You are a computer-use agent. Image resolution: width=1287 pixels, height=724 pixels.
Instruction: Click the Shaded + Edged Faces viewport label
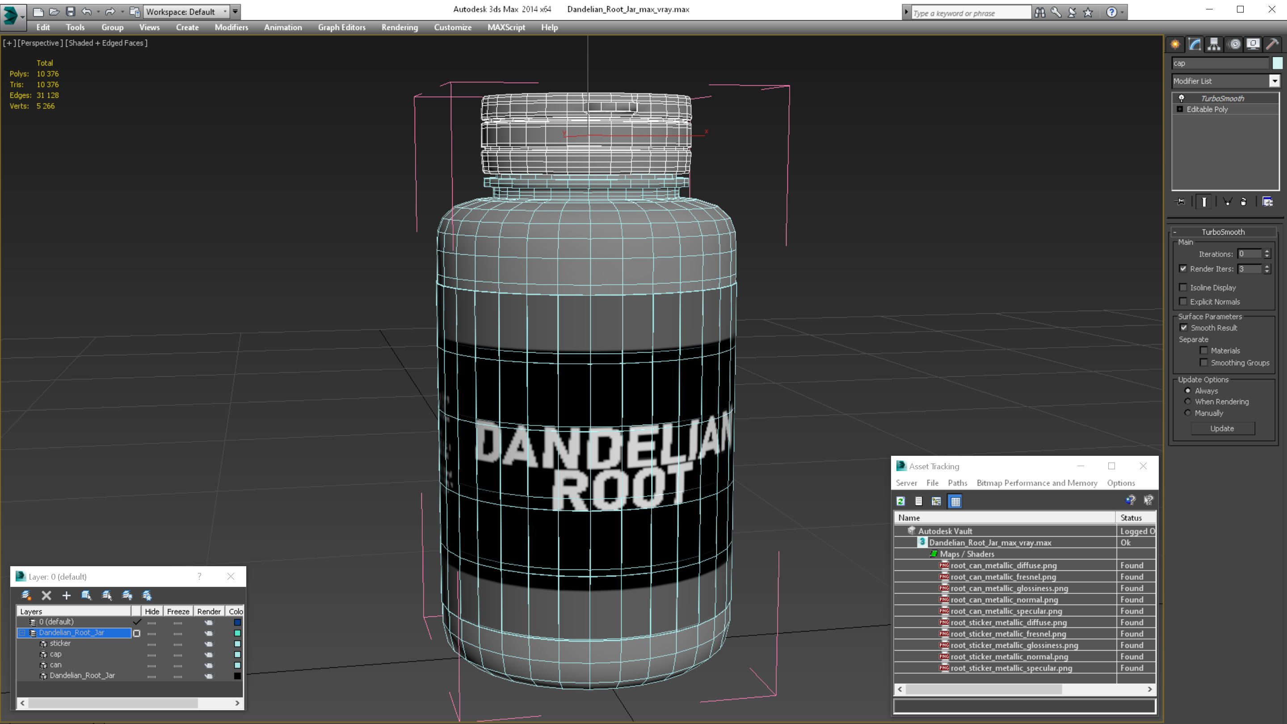(x=106, y=43)
